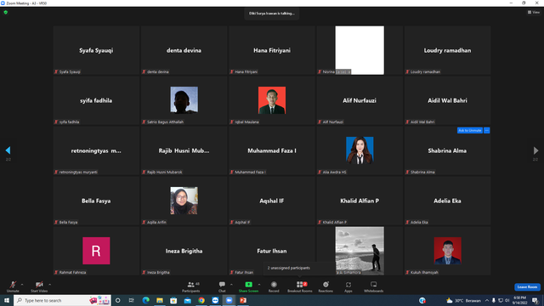Go to previous gallery page arrow
Viewport: 544px width, 306px height.
[x=8, y=150]
